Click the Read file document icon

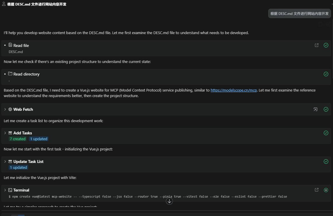pyautogui.click(x=10, y=45)
